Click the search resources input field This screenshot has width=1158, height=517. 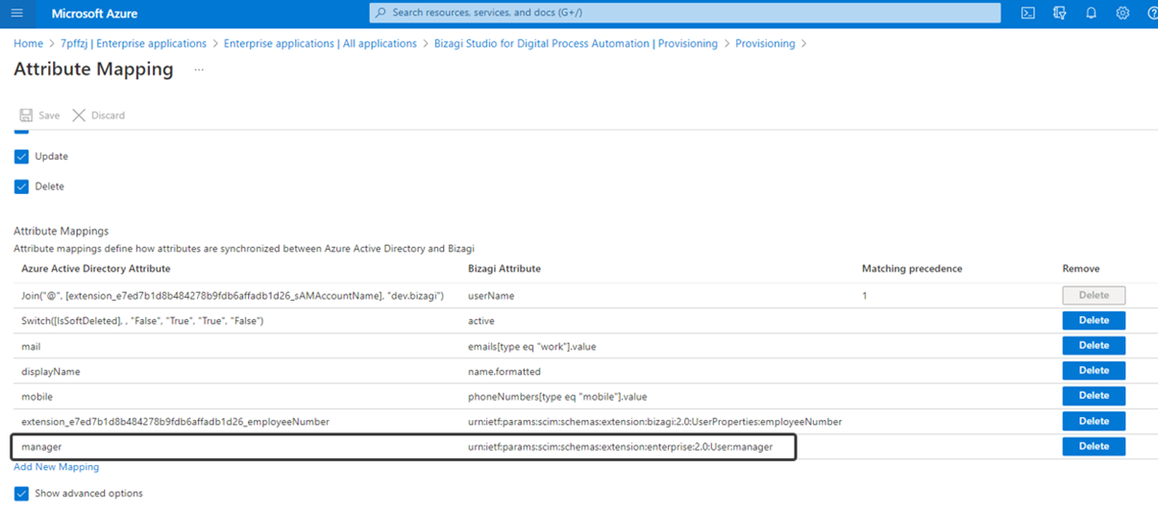click(682, 12)
